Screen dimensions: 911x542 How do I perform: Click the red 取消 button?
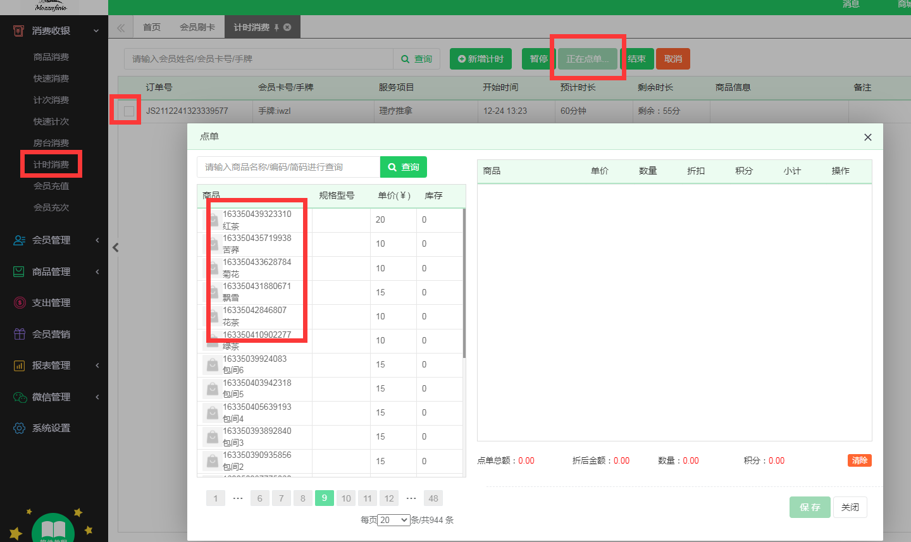tap(673, 59)
